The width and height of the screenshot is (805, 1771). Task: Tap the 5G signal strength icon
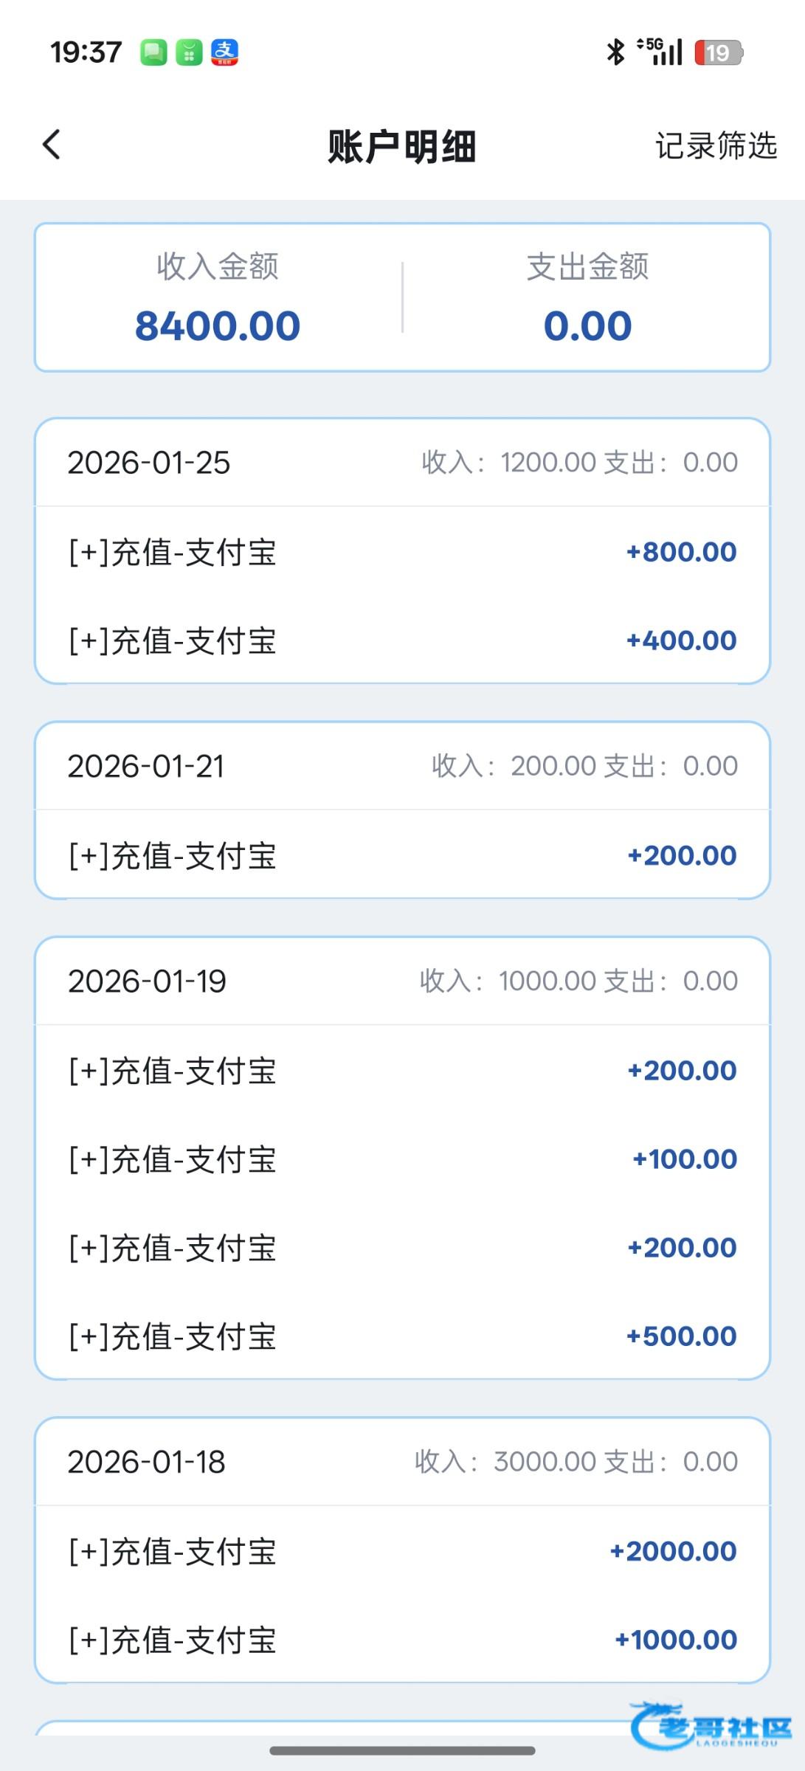(660, 52)
